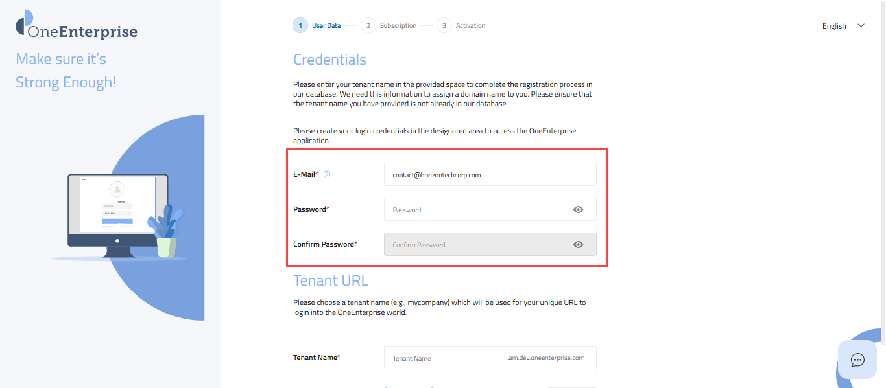
Task: Click the OneEnterprise brand name text
Action: point(83,32)
